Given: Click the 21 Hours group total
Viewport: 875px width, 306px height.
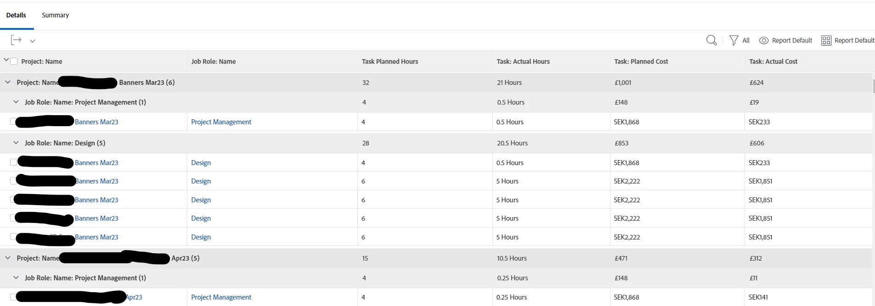Looking at the screenshot, I should [509, 83].
